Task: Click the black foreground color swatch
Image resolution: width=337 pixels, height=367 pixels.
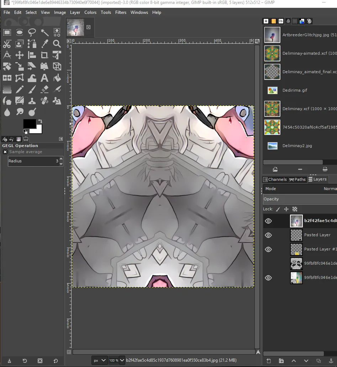Action: 30,124
